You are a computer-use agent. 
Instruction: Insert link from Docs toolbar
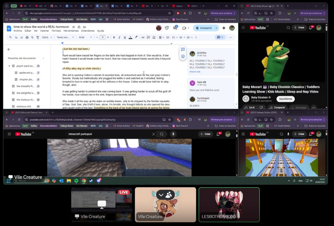click(143, 37)
